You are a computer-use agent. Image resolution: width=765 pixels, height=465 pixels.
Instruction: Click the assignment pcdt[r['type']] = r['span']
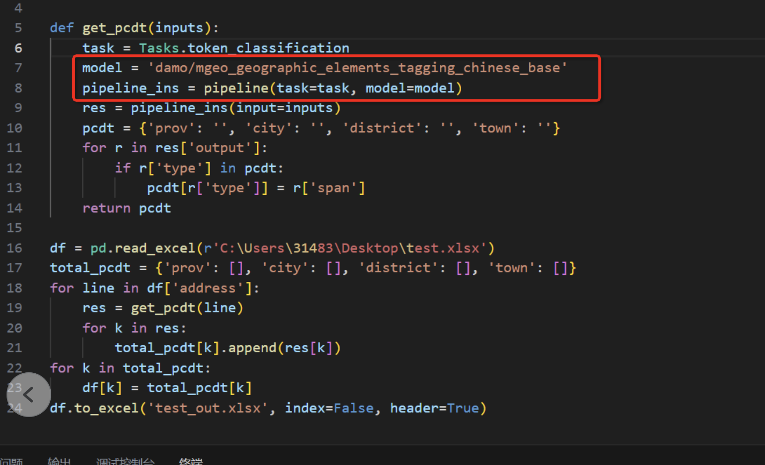pos(256,188)
